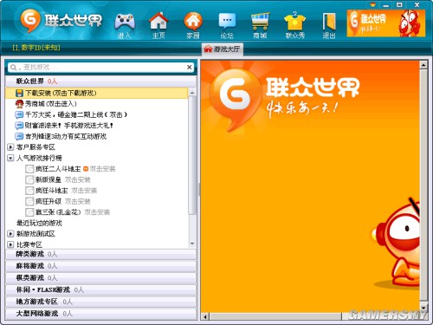The image size is (433, 325).
Task: Click the game list scroll down arrow
Action: [x=192, y=244]
